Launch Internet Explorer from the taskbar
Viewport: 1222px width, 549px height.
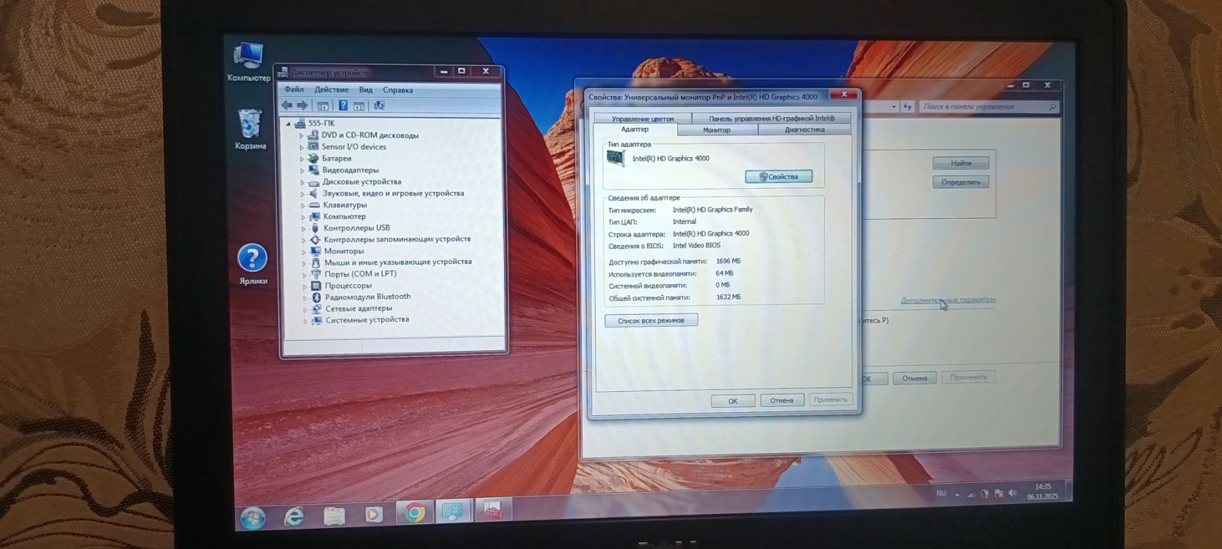[294, 516]
